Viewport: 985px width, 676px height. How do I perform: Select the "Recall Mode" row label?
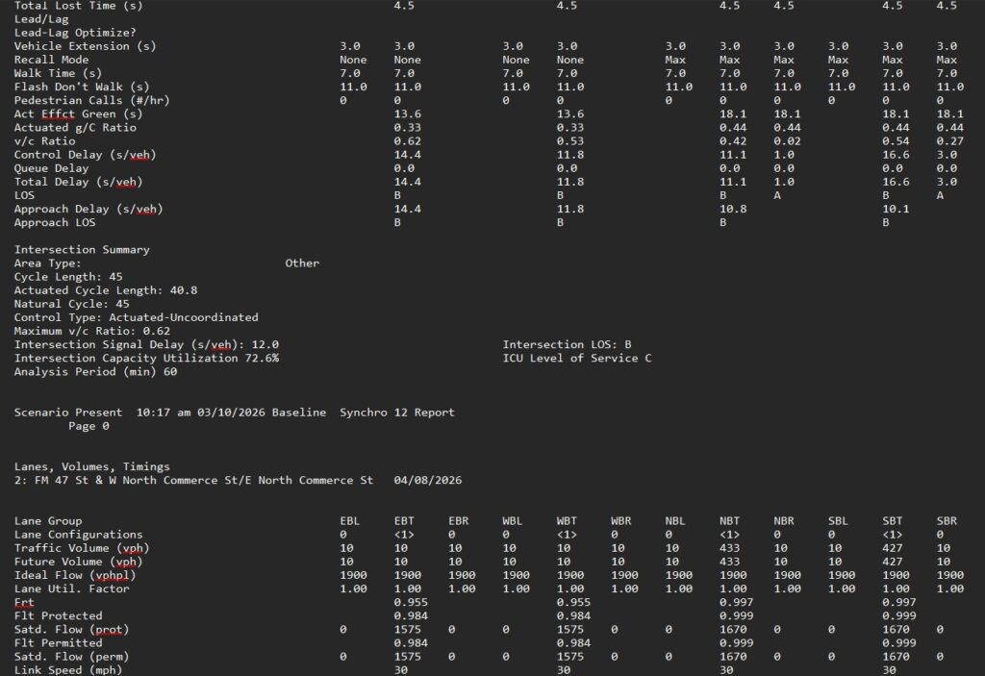click(52, 60)
